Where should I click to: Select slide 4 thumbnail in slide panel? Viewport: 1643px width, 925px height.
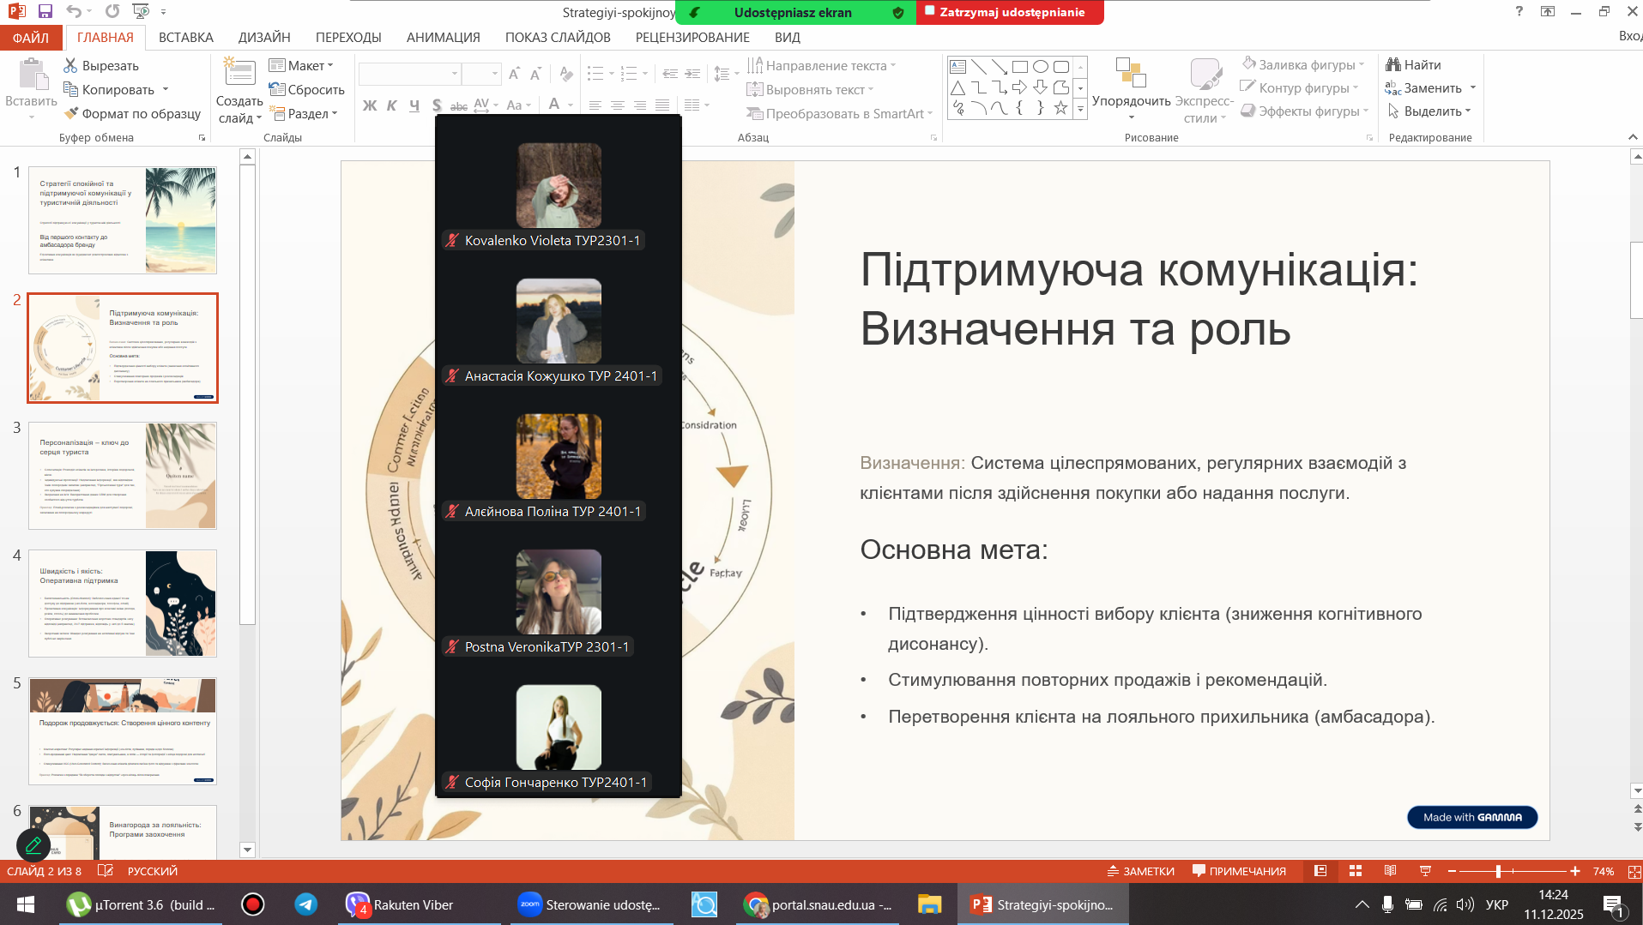(122, 604)
